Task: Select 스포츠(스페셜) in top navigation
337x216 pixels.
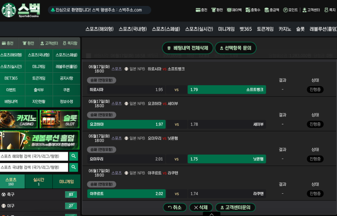Action: [166, 29]
